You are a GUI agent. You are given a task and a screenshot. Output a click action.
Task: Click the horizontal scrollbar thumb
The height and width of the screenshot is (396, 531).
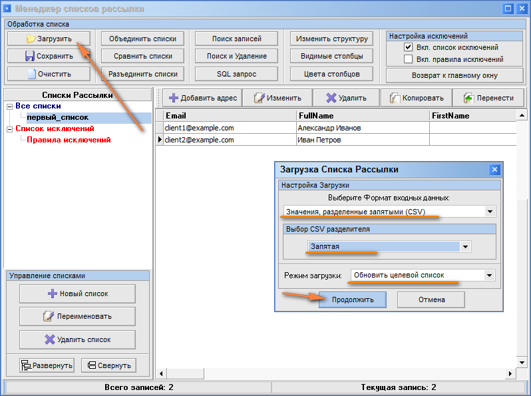point(185,373)
